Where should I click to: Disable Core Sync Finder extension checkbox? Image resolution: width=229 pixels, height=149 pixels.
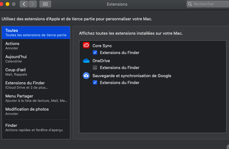[x=95, y=52]
